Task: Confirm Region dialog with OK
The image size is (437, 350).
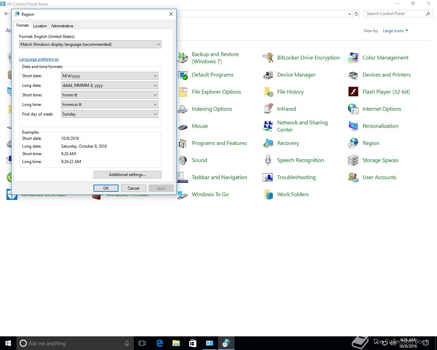Action: coord(106,188)
